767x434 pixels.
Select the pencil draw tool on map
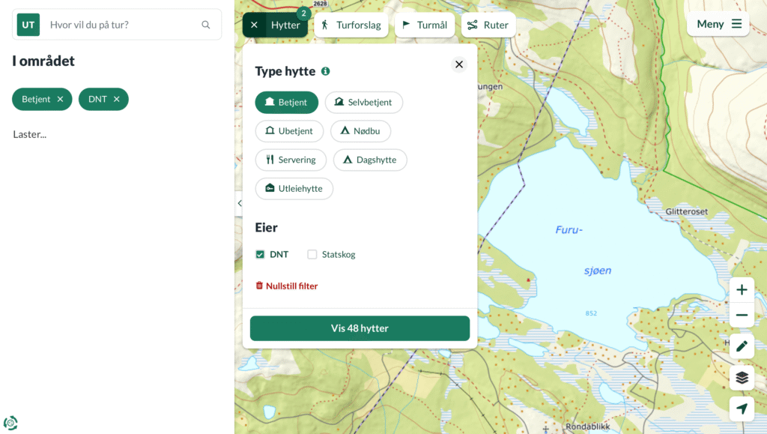pyautogui.click(x=742, y=346)
